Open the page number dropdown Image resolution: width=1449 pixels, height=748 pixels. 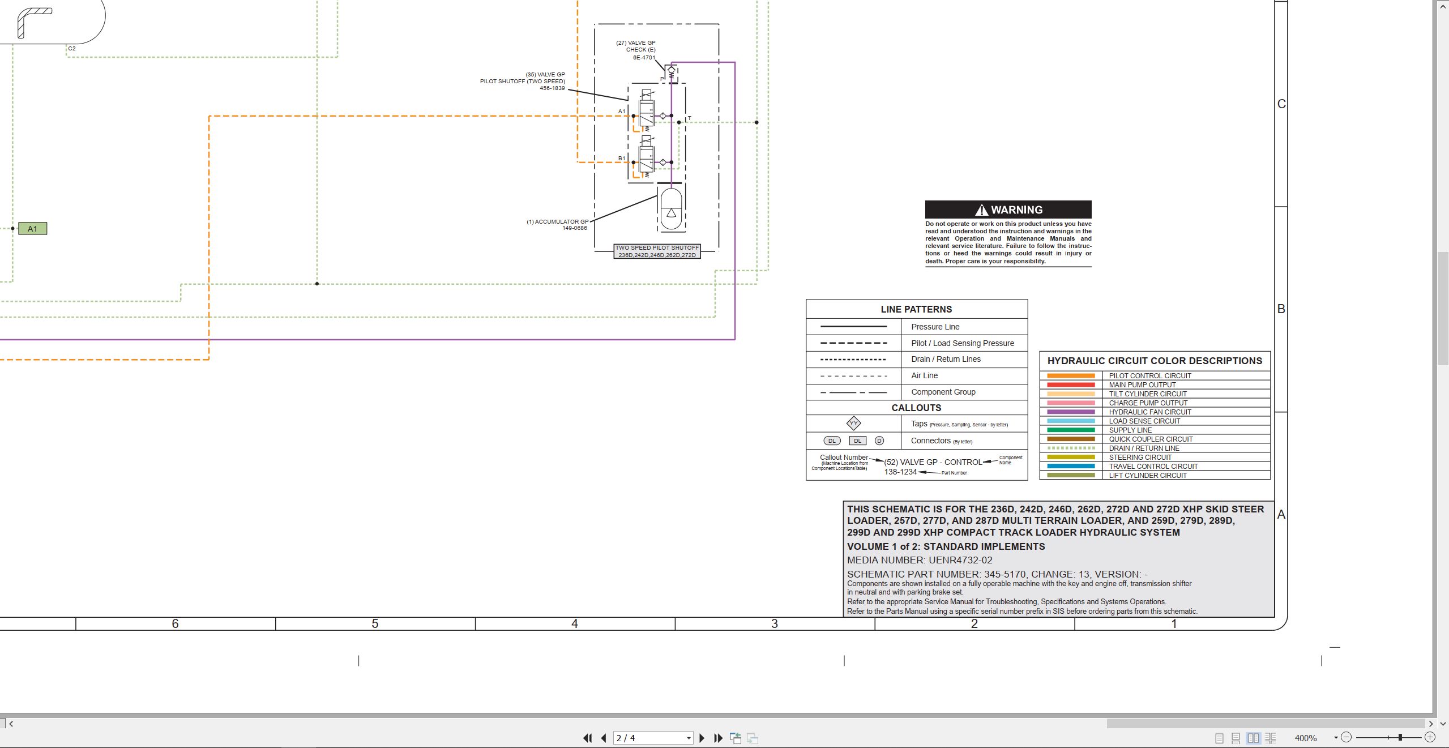689,738
